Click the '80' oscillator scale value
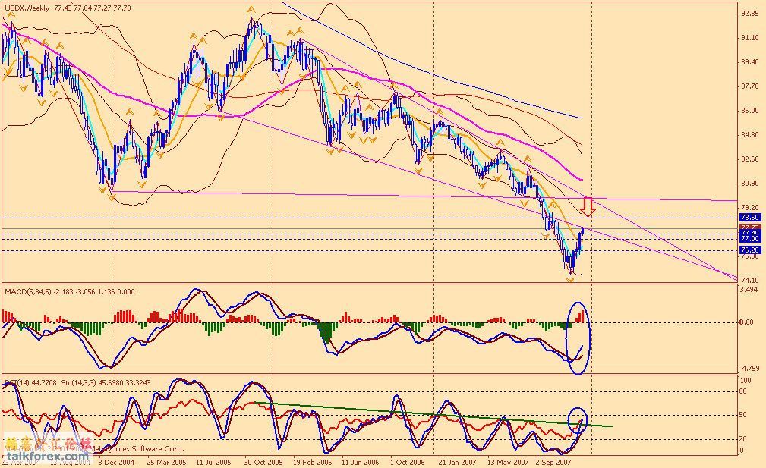The image size is (766, 468). click(743, 391)
